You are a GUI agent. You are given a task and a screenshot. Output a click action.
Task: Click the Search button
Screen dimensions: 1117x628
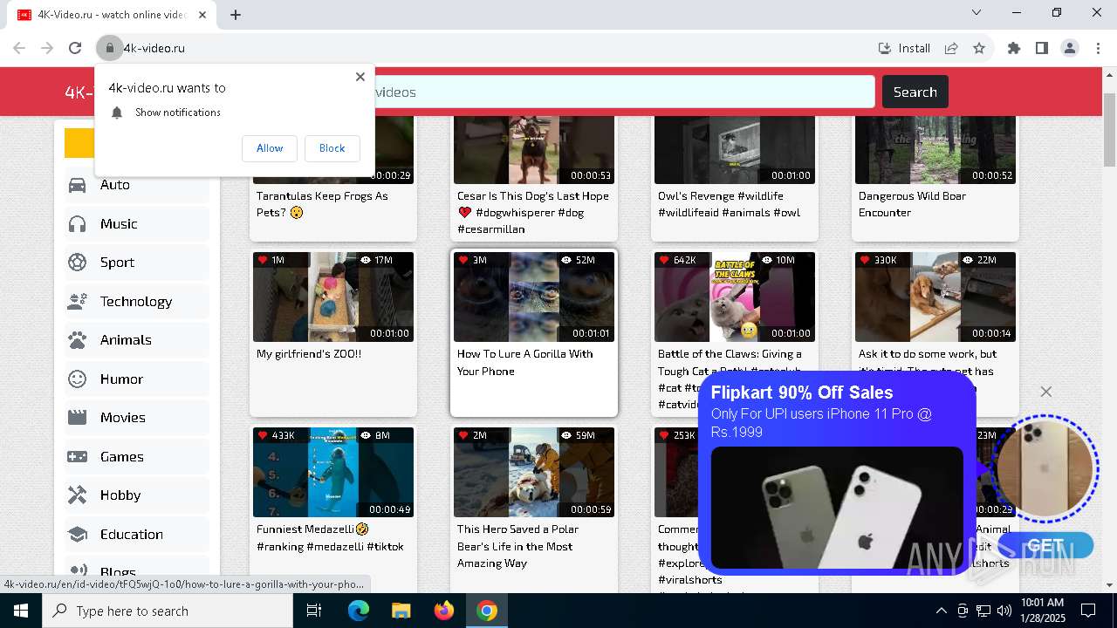915,92
